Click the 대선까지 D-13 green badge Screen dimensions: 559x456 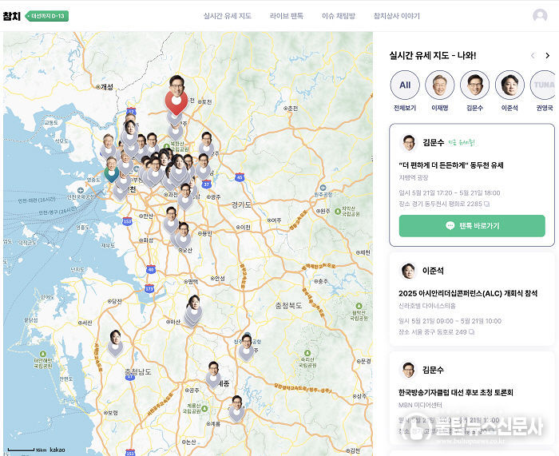[x=46, y=16]
